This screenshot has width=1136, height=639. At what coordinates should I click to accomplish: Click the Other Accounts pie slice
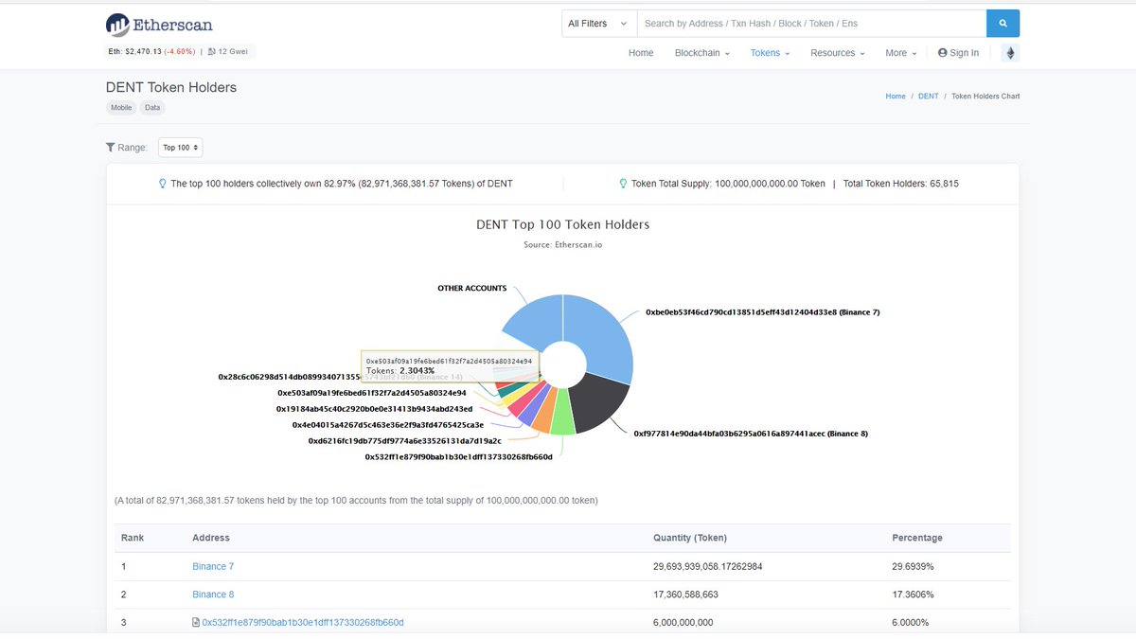(536, 322)
